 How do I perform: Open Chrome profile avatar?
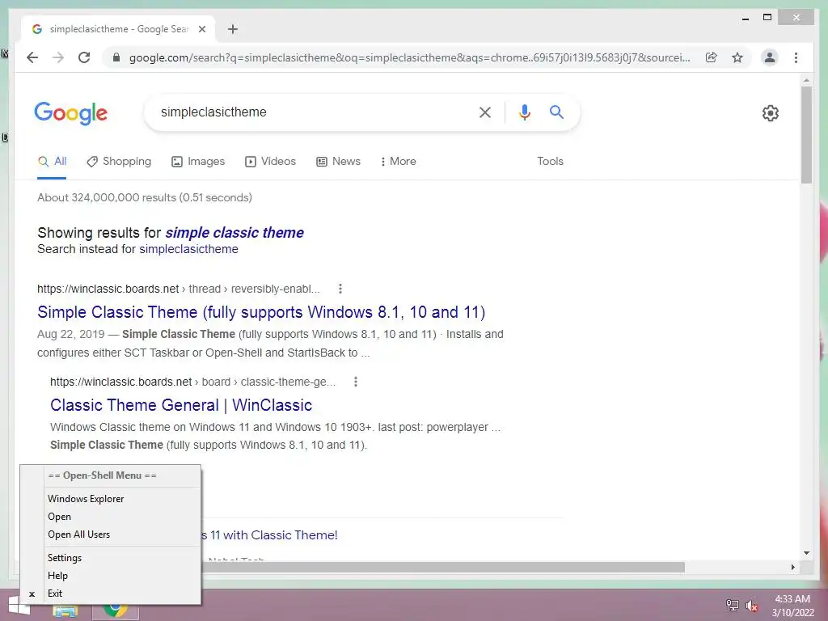tap(770, 57)
